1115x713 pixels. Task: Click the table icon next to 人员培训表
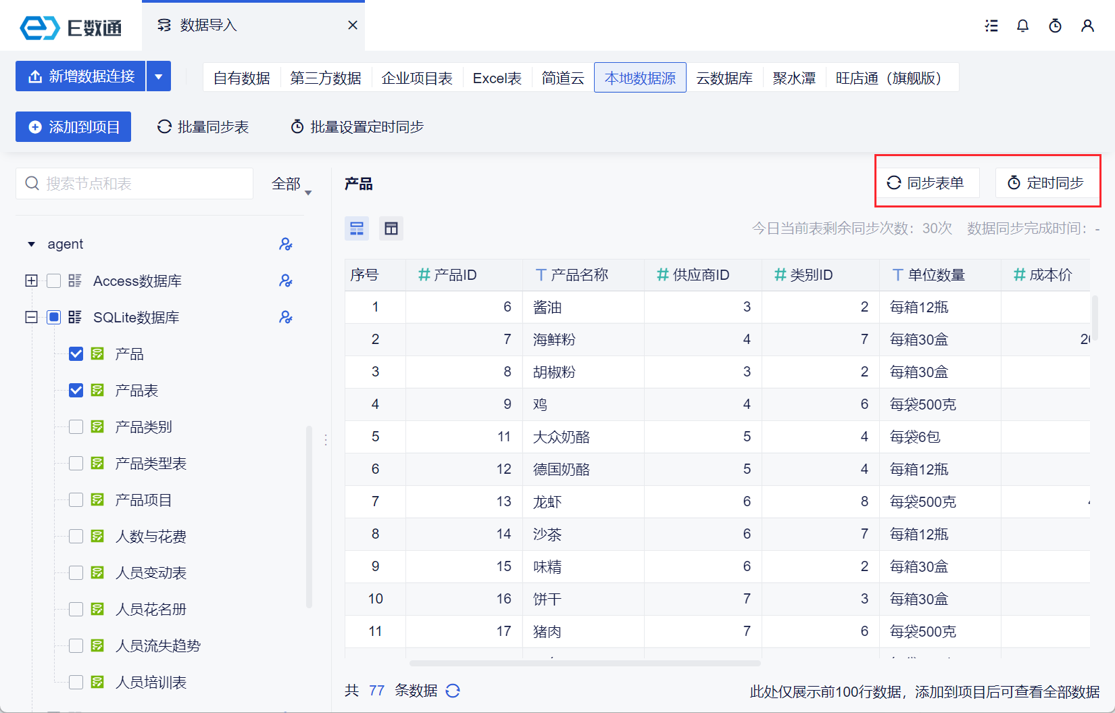(98, 682)
